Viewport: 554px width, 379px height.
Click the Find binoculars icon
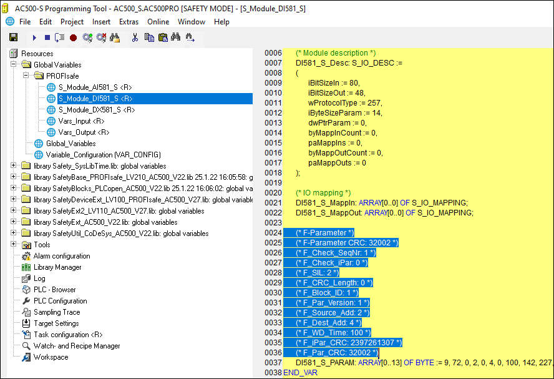[175, 37]
